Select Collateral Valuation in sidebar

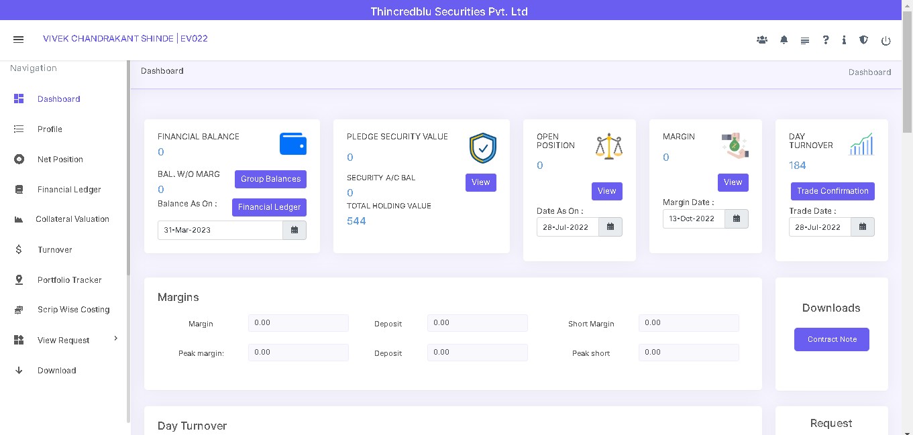coord(72,219)
